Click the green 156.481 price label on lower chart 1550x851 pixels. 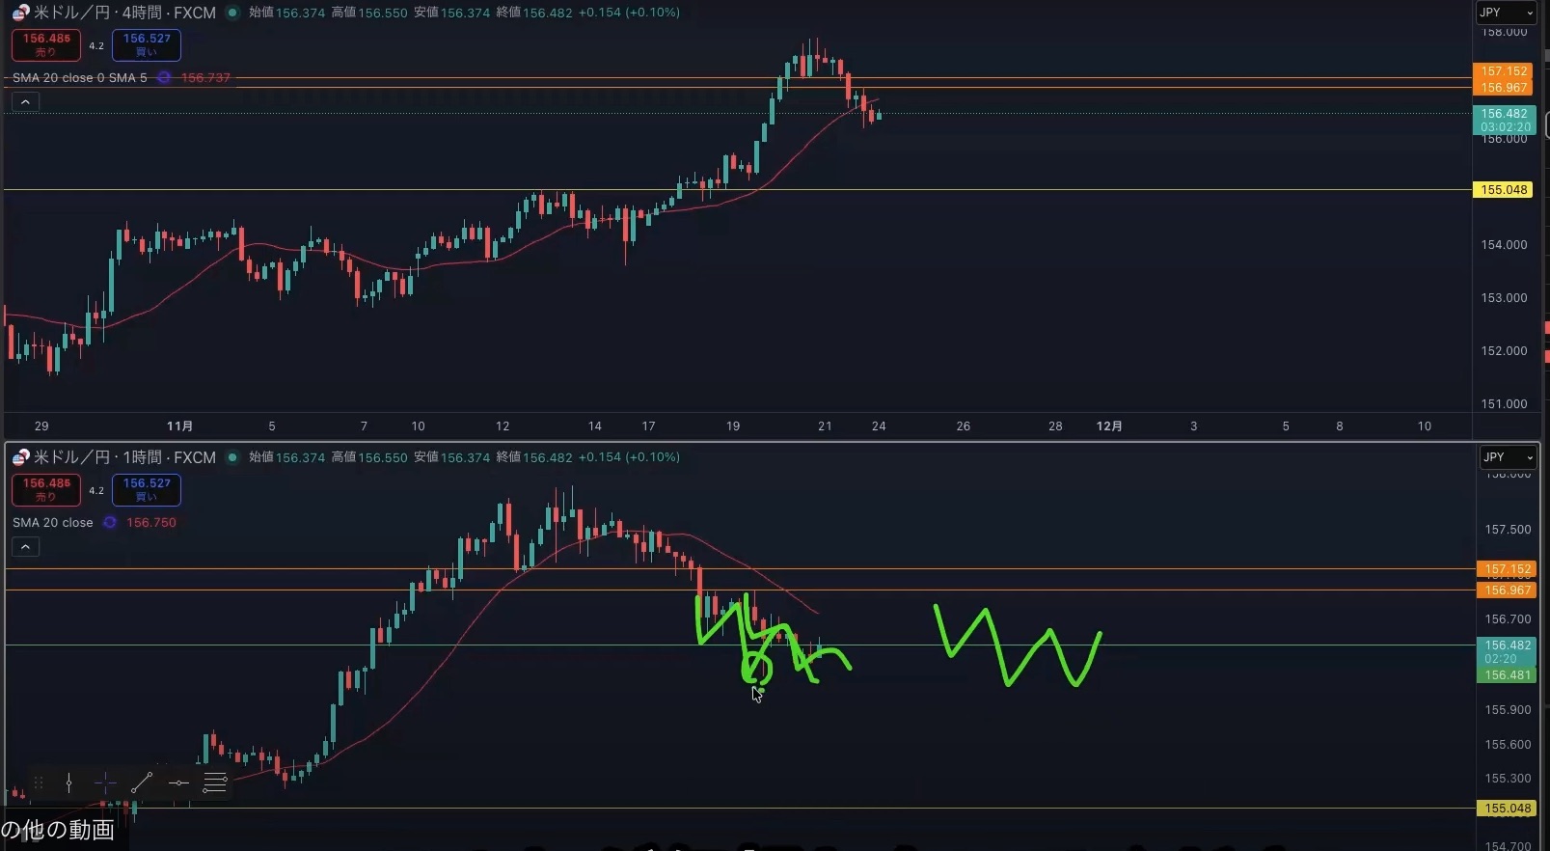point(1507,675)
